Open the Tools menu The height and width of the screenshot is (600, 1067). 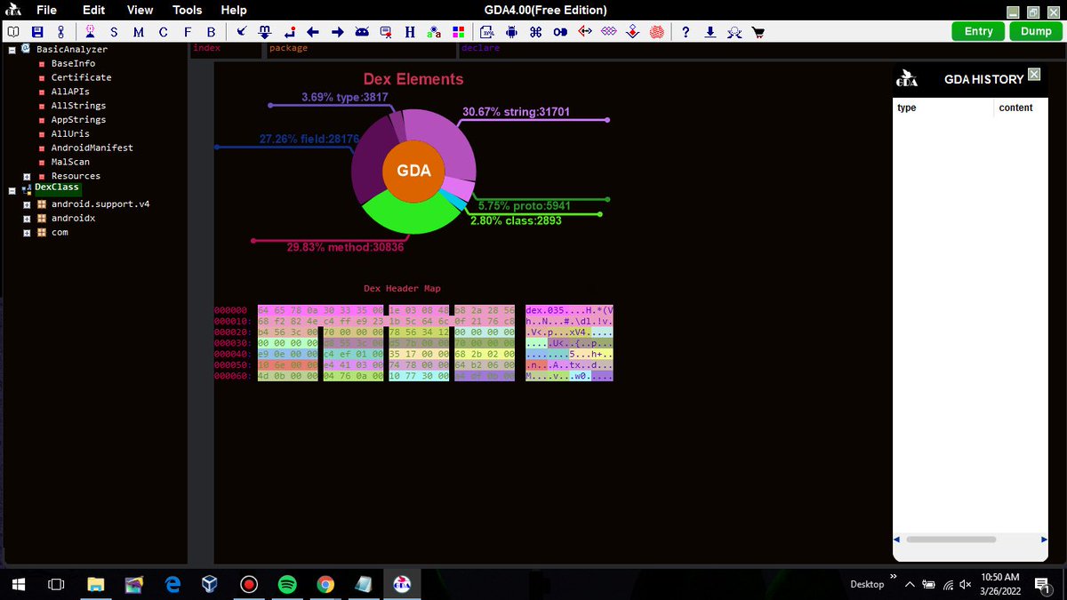pos(188,10)
